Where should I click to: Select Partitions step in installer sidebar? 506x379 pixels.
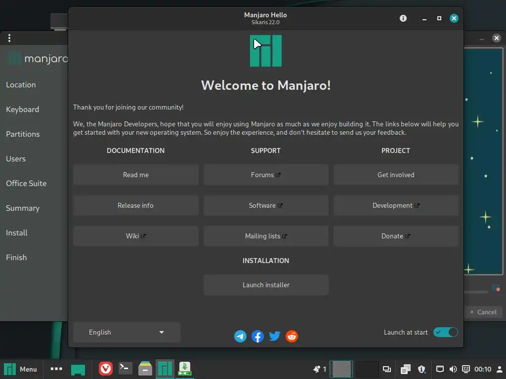(23, 134)
